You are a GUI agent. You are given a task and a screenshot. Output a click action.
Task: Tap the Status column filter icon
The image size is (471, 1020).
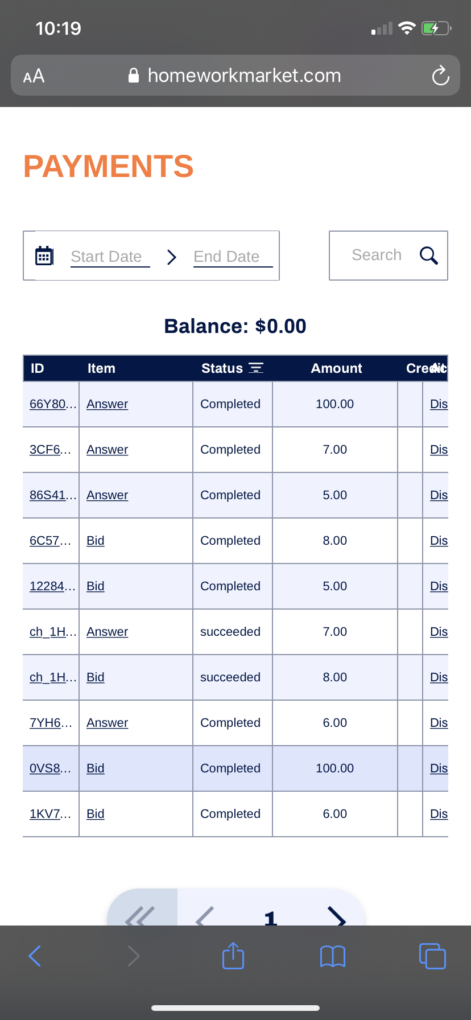coord(256,368)
